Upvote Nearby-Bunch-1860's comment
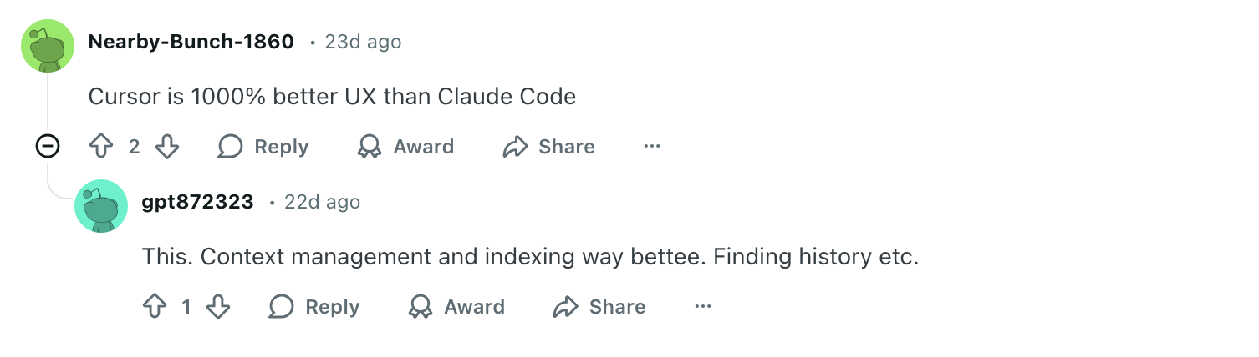1259x357 pixels. point(101,147)
